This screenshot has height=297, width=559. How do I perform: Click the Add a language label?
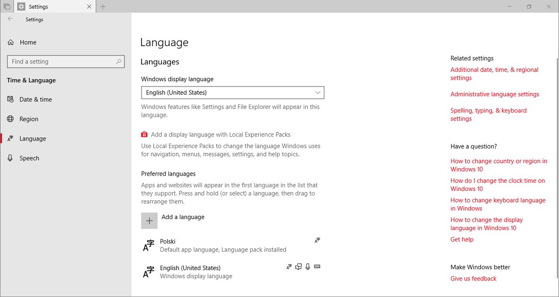(183, 217)
